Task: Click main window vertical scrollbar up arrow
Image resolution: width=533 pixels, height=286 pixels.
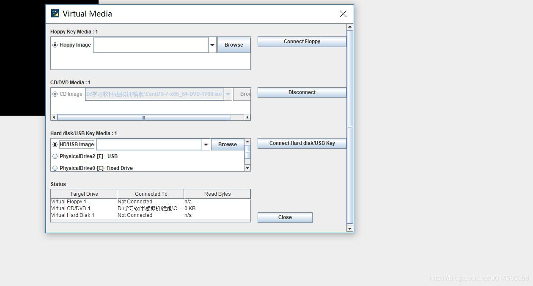Action: [350, 27]
